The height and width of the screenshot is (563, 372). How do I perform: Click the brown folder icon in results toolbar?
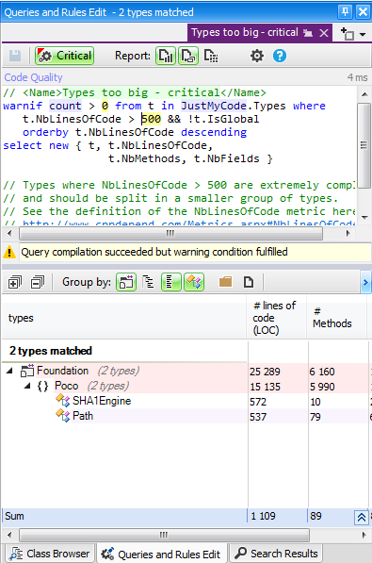[x=226, y=282]
